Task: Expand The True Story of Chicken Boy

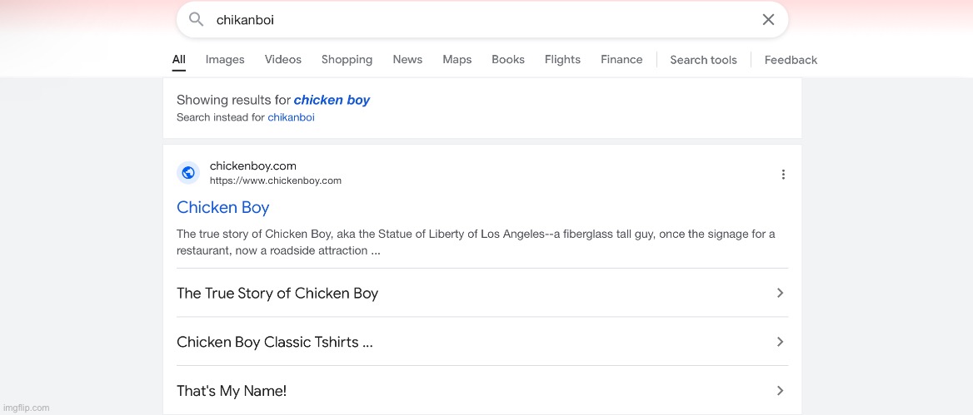Action: click(780, 293)
